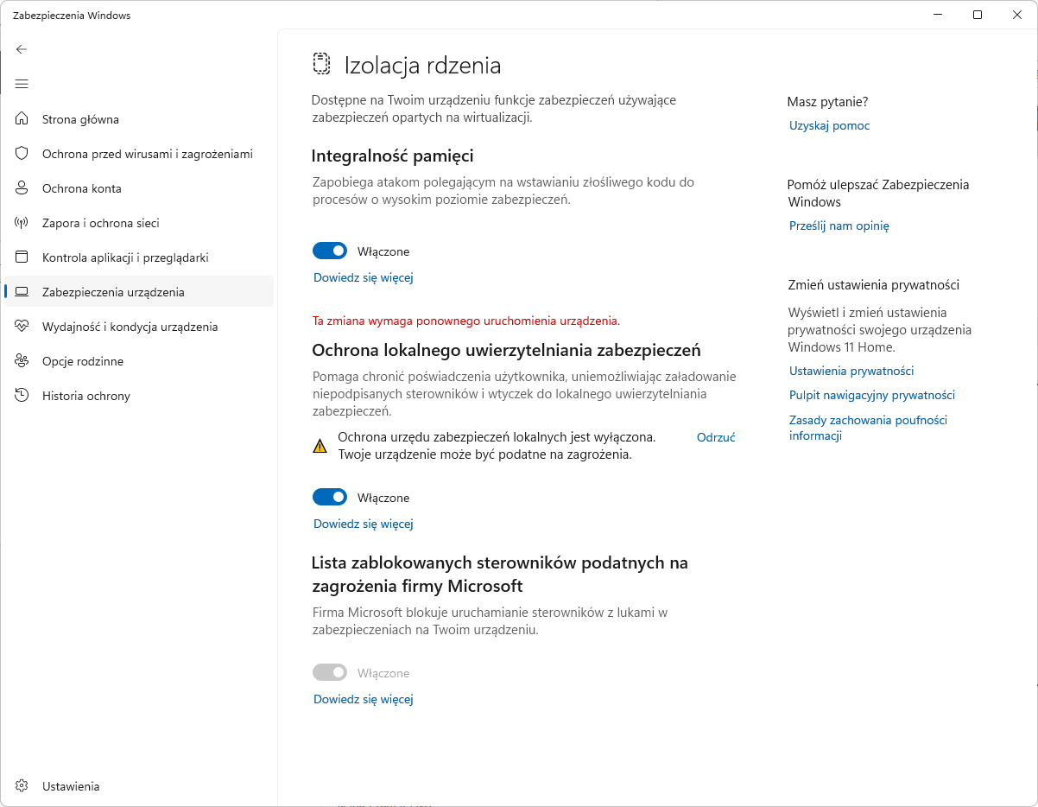This screenshot has width=1038, height=807.
Task: Open the Historia ochrony clock icon
Action: [22, 396]
